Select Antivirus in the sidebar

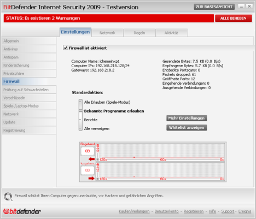(x=29, y=49)
